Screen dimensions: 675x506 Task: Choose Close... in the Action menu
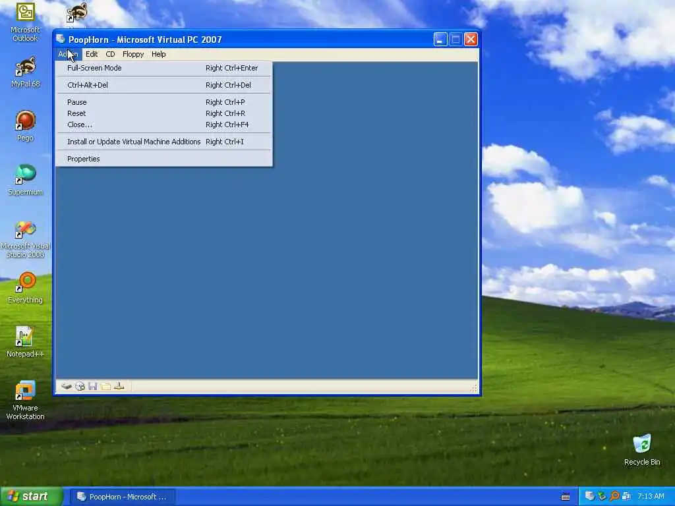[163, 125]
